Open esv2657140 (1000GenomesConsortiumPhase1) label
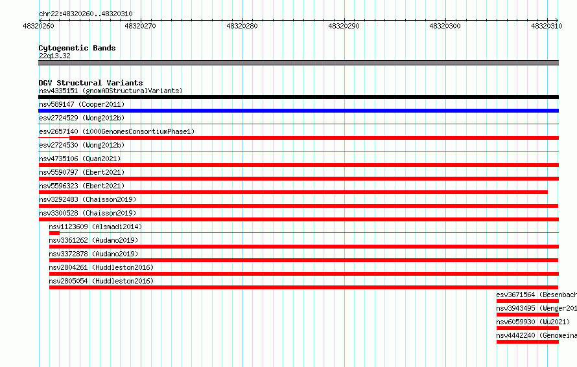The height and width of the screenshot is (367, 577). pyautogui.click(x=117, y=131)
